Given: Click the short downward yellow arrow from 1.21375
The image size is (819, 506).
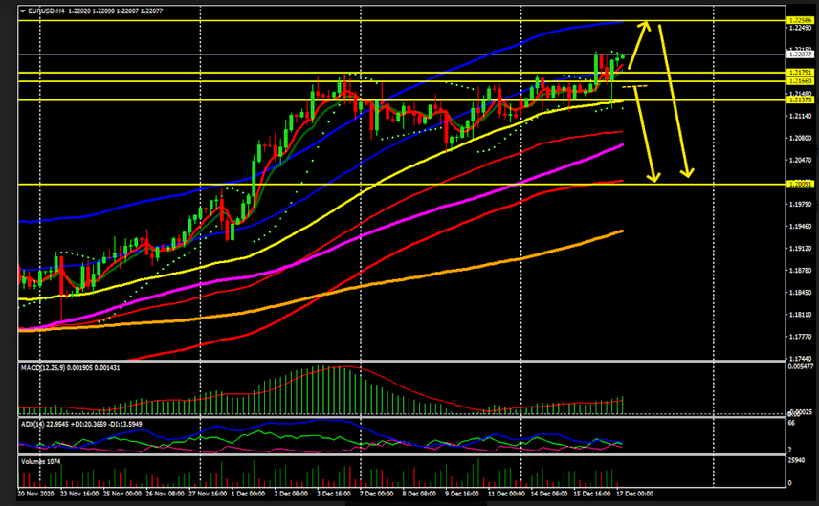Looking at the screenshot, I should 645,134.
